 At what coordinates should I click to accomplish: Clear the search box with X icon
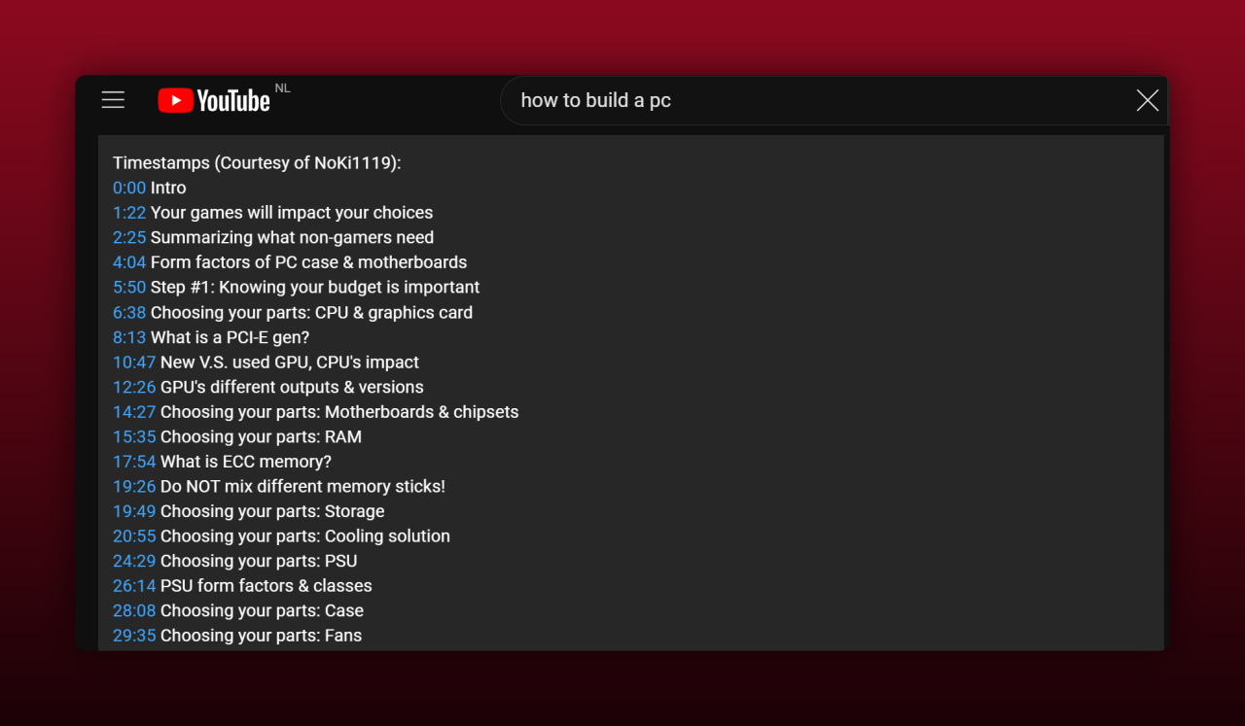pos(1147,100)
